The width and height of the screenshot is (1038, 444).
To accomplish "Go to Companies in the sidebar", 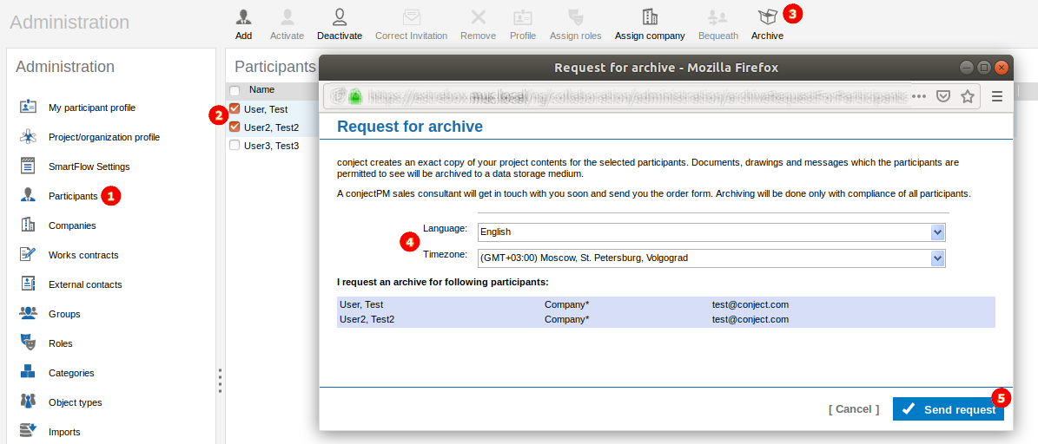I will point(72,225).
